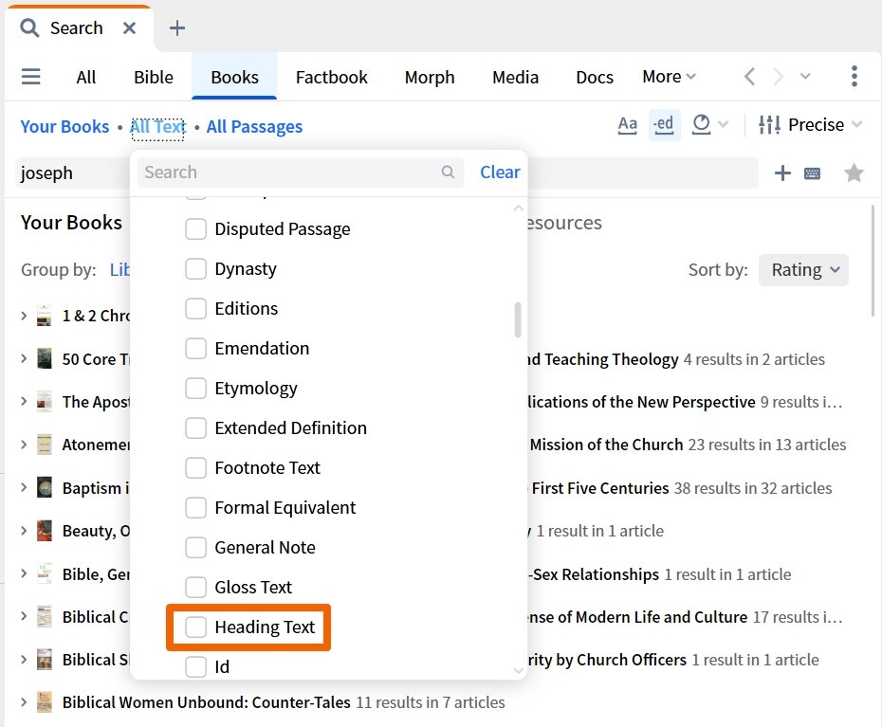Click field list scroll down arrow
The width and height of the screenshot is (882, 727).
point(518,670)
